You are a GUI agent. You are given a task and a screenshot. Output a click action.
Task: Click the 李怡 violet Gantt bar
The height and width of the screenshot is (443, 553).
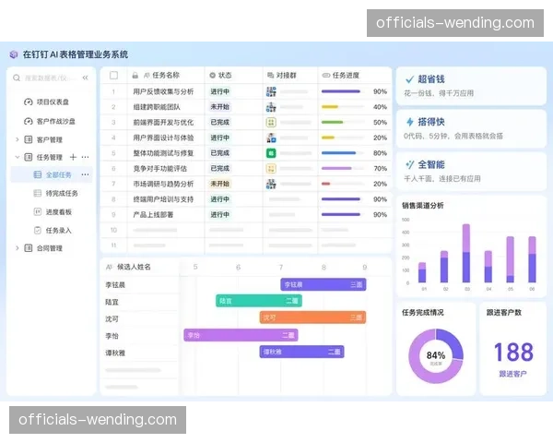[x=241, y=335]
